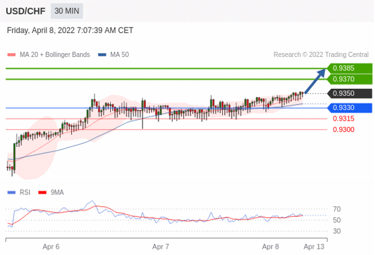Click the 0.9330 blue pivot label
The height and width of the screenshot is (255, 375).
point(350,107)
